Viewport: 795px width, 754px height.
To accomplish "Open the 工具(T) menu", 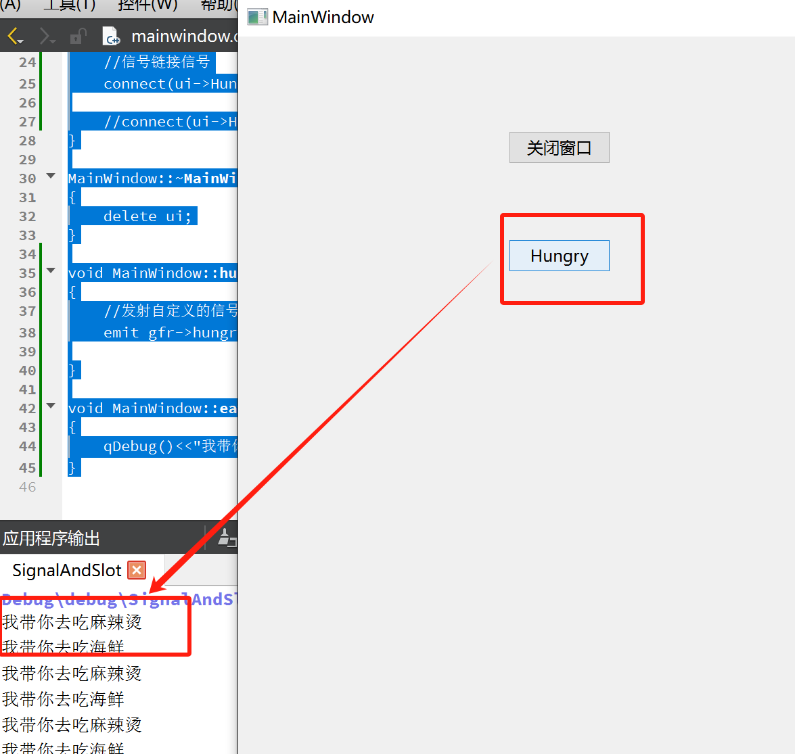I will tap(70, 5).
